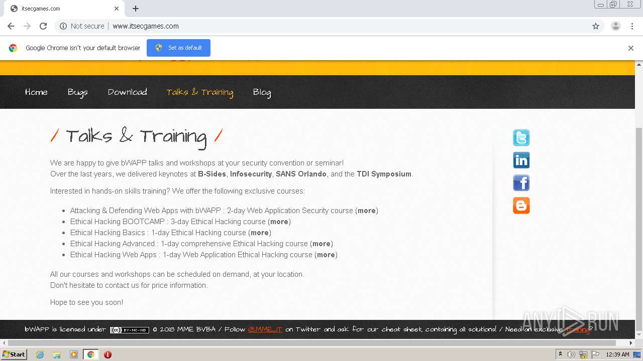Open the Facebook social icon
643x361 pixels.
tap(521, 183)
